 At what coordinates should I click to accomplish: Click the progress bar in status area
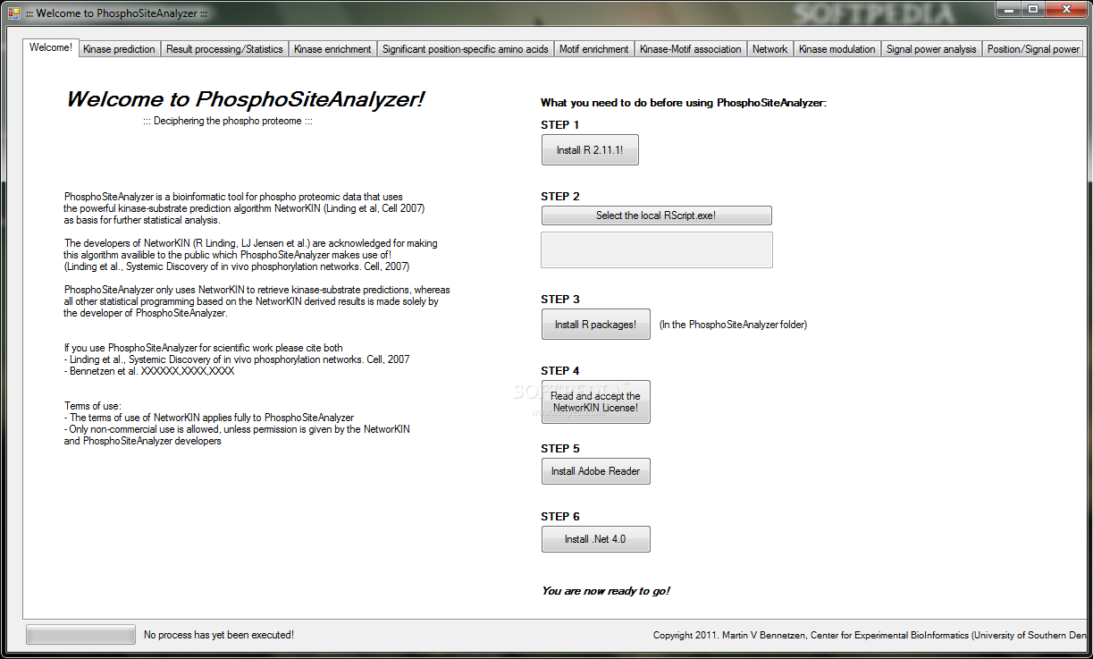tap(80, 635)
